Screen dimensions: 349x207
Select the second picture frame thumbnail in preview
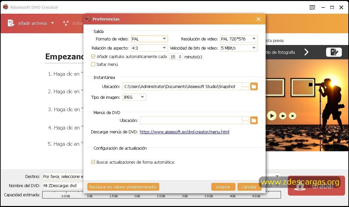coord(303,87)
